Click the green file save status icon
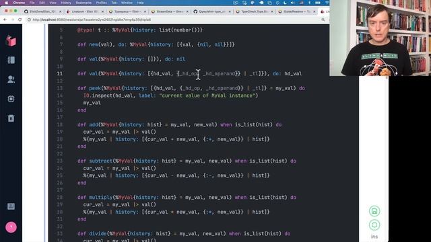 point(374,211)
